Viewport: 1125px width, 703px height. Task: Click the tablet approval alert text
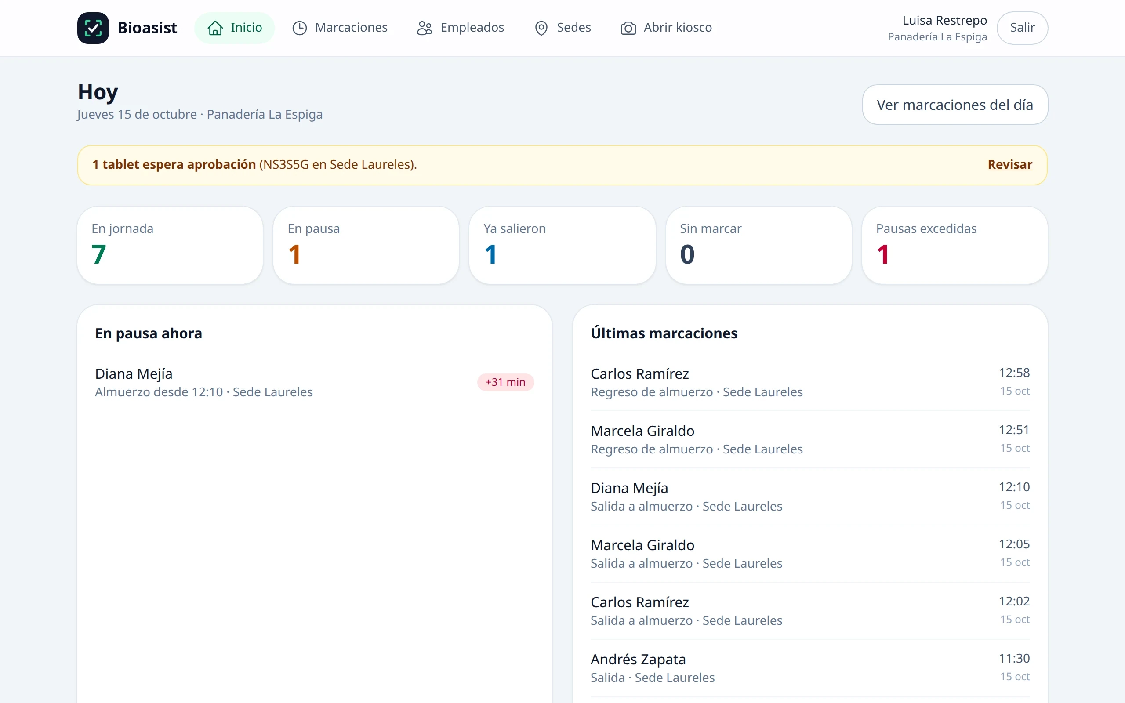click(254, 165)
